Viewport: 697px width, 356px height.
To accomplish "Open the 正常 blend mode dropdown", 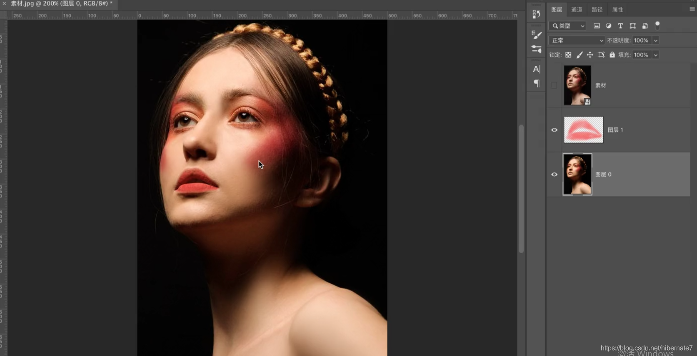I will pos(577,40).
